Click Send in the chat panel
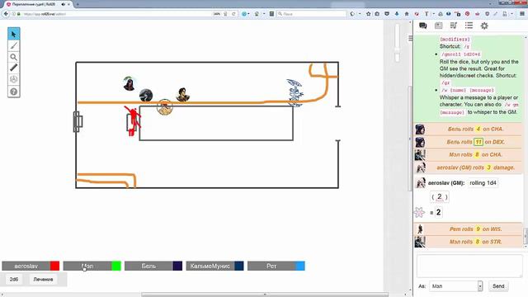The image size is (528, 297). (x=498, y=286)
